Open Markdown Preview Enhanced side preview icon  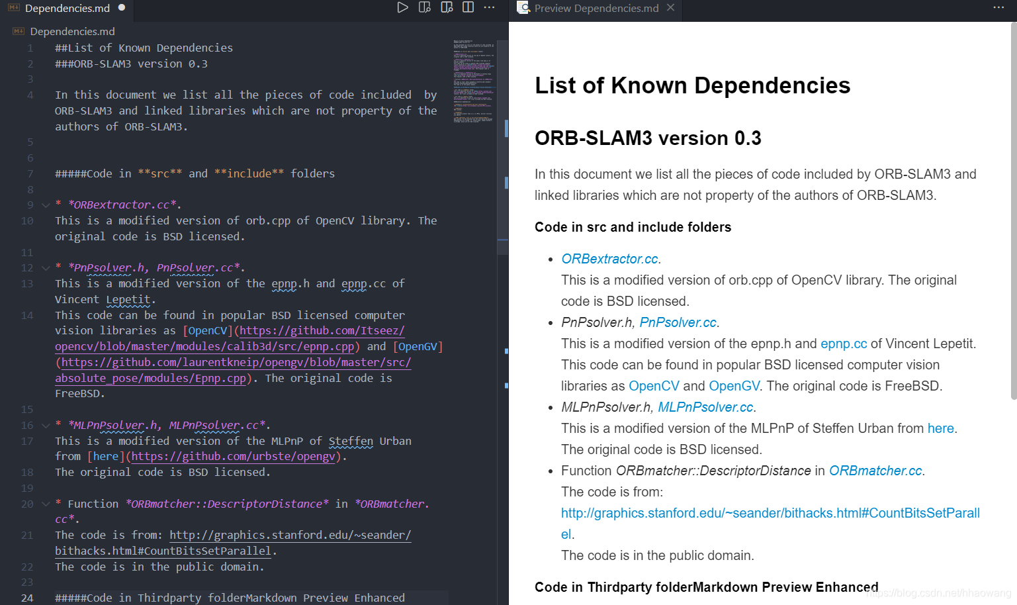[x=447, y=7]
